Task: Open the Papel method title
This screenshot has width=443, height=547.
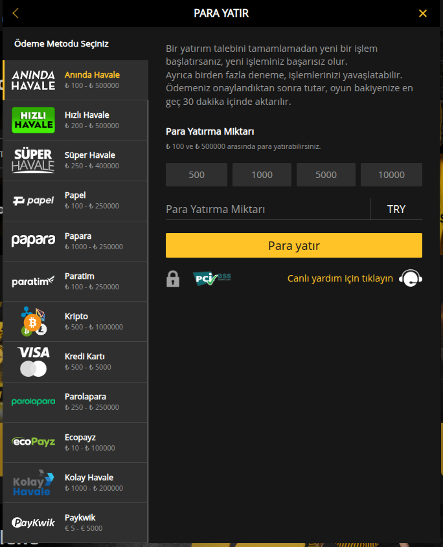Action: pyautogui.click(x=75, y=195)
